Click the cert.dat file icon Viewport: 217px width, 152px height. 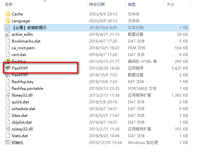[8, 54]
